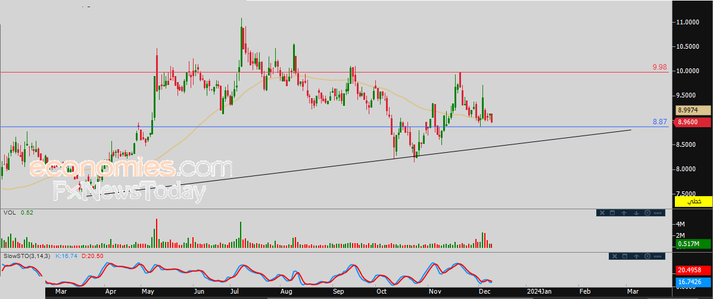Maximize the VOL indicator pane
Viewport: 713px width, 299px height.
point(612,213)
